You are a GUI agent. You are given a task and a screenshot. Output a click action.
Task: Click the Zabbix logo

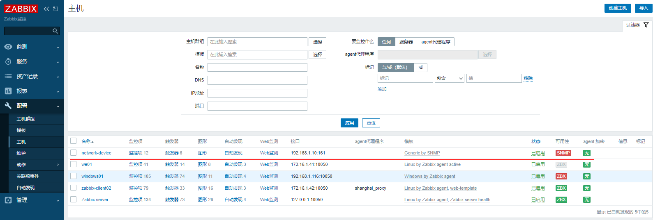tap(21, 9)
